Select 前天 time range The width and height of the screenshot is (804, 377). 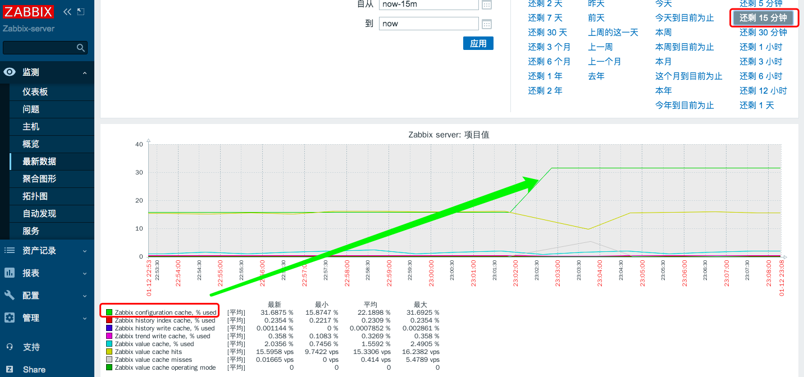click(x=596, y=18)
